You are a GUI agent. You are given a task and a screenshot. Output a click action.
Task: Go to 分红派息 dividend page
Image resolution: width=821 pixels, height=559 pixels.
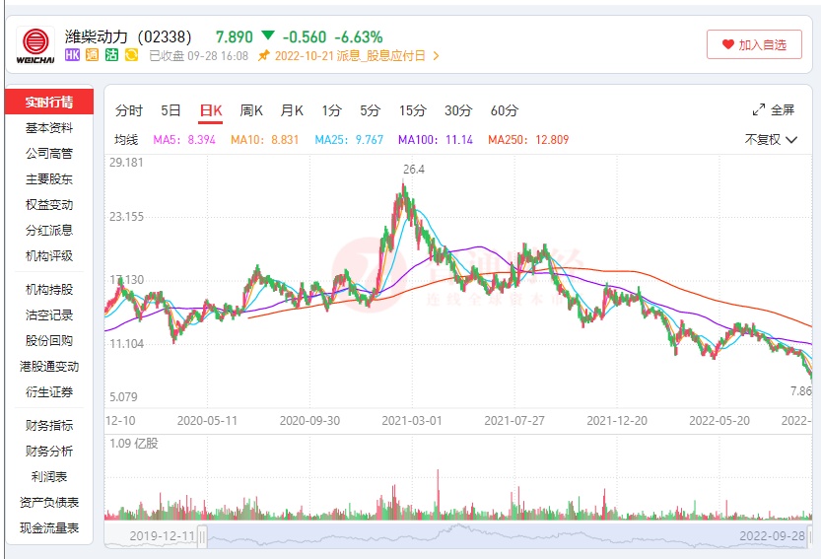(49, 231)
